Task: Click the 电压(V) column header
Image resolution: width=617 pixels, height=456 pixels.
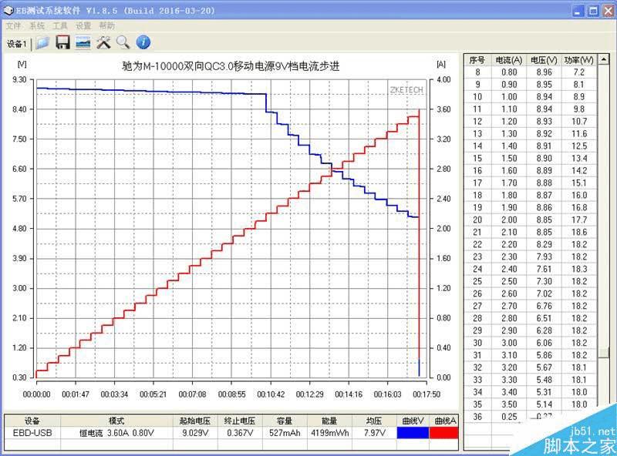Action: pos(544,60)
